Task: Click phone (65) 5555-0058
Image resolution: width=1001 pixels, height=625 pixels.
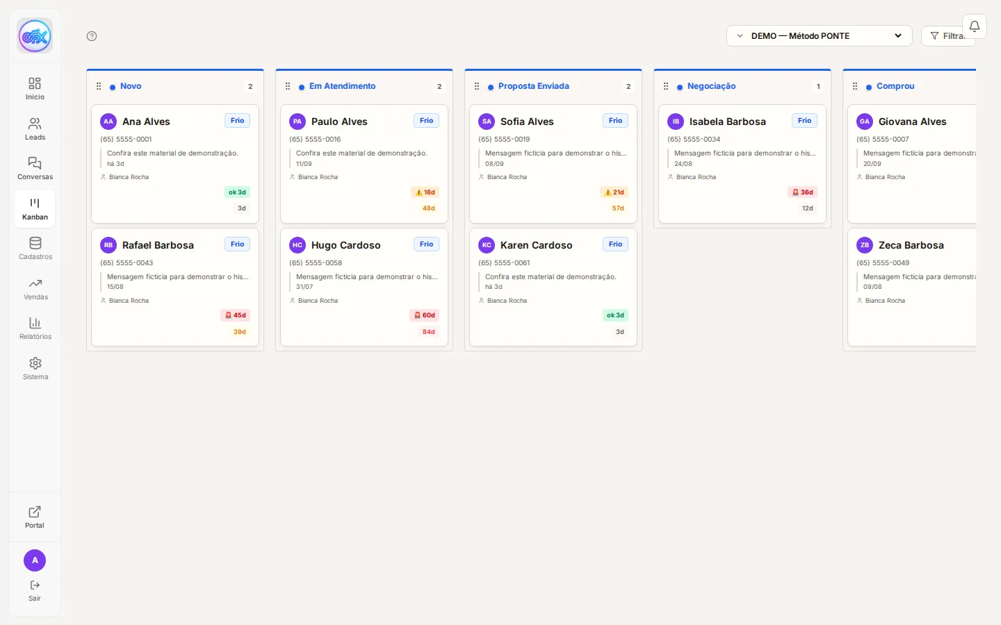Action: click(x=316, y=263)
